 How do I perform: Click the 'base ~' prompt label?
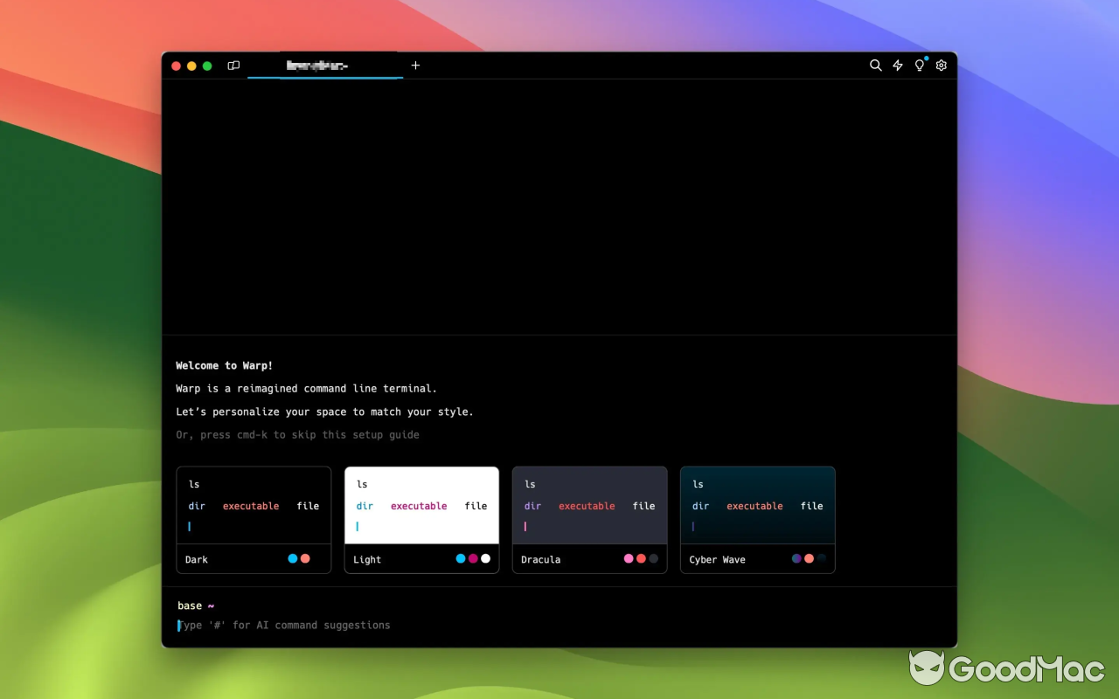(196, 606)
